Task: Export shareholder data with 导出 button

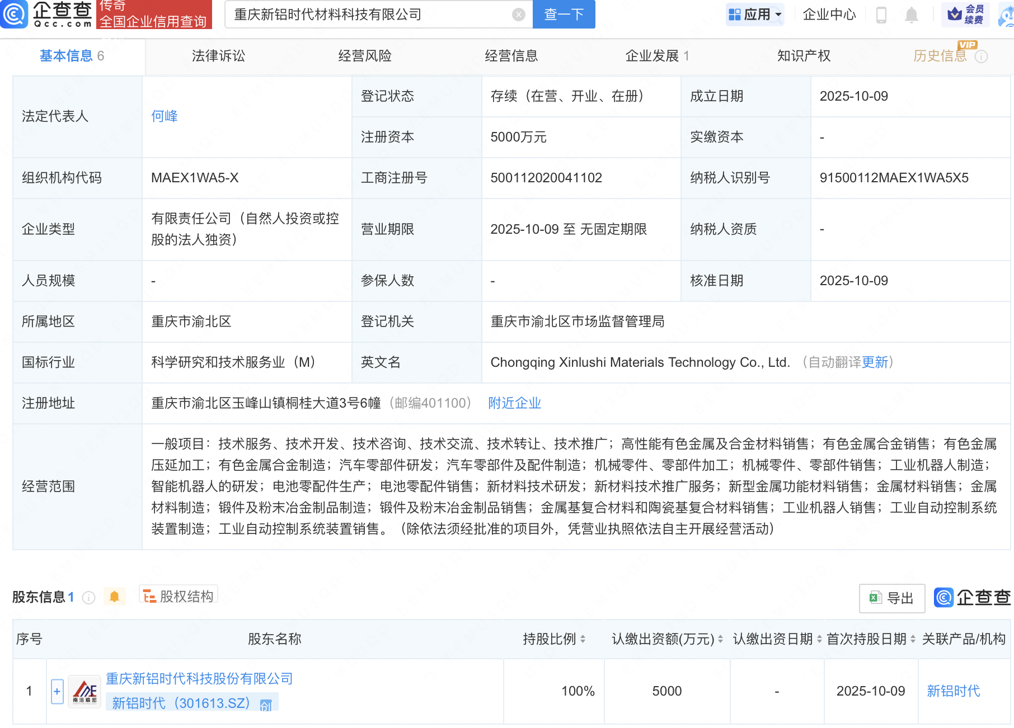Action: [891, 598]
